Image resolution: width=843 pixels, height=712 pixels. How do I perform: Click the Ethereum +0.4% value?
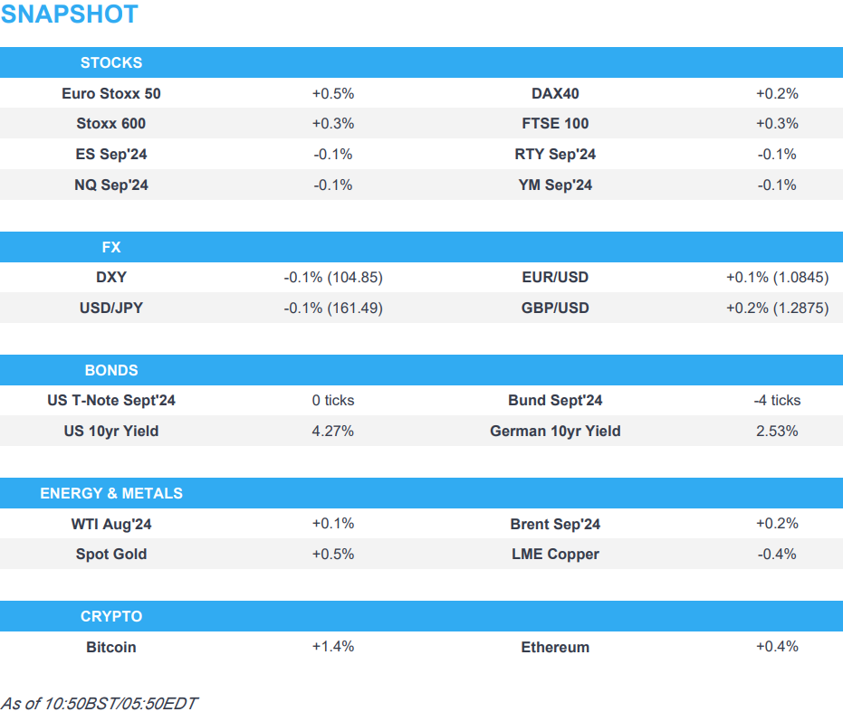click(777, 647)
